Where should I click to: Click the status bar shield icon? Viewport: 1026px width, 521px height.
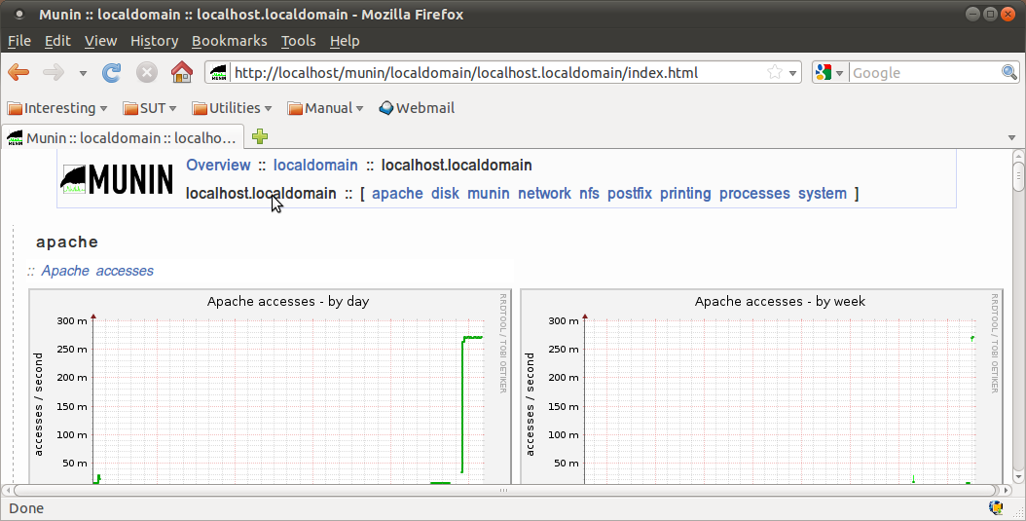pos(995,508)
